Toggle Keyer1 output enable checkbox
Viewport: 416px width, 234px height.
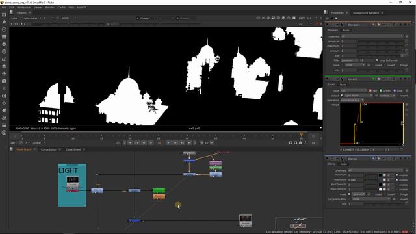(342, 96)
